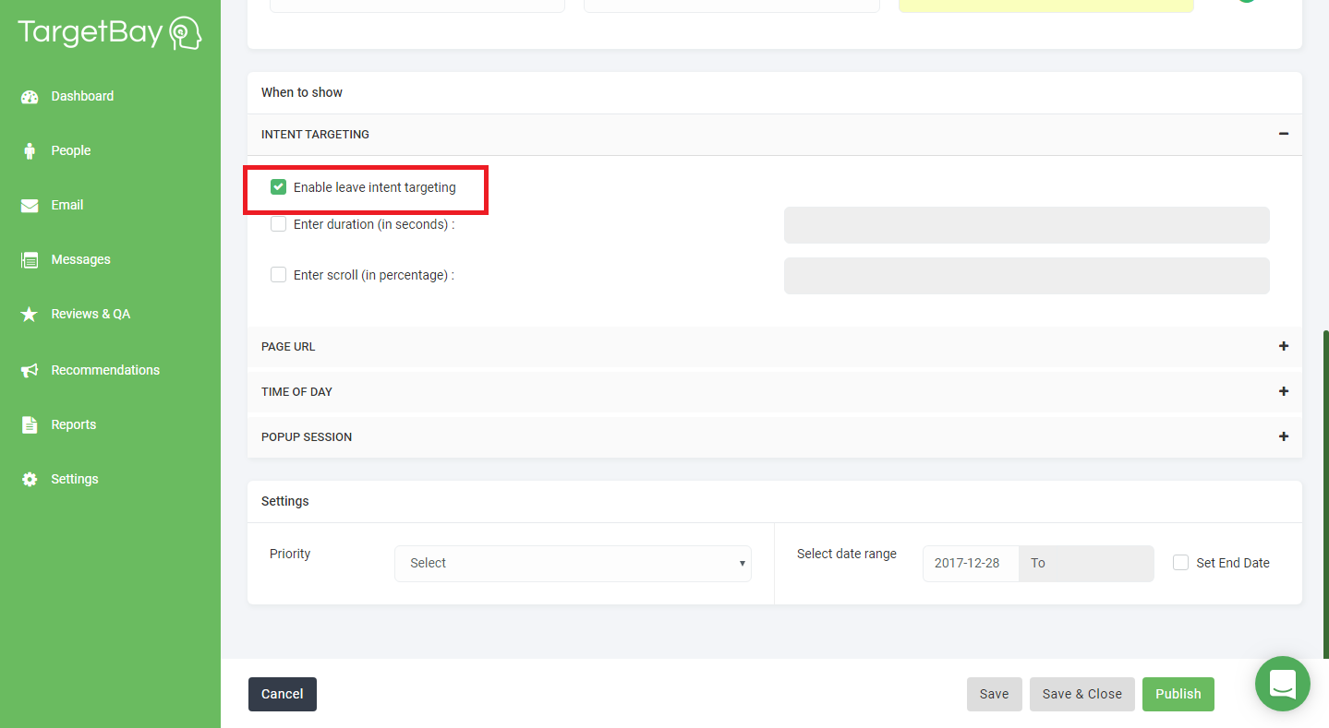Click the Save button
1329x728 pixels.
[x=994, y=694]
